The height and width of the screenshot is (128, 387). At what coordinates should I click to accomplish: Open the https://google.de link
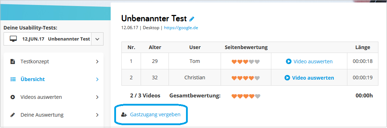tap(181, 28)
